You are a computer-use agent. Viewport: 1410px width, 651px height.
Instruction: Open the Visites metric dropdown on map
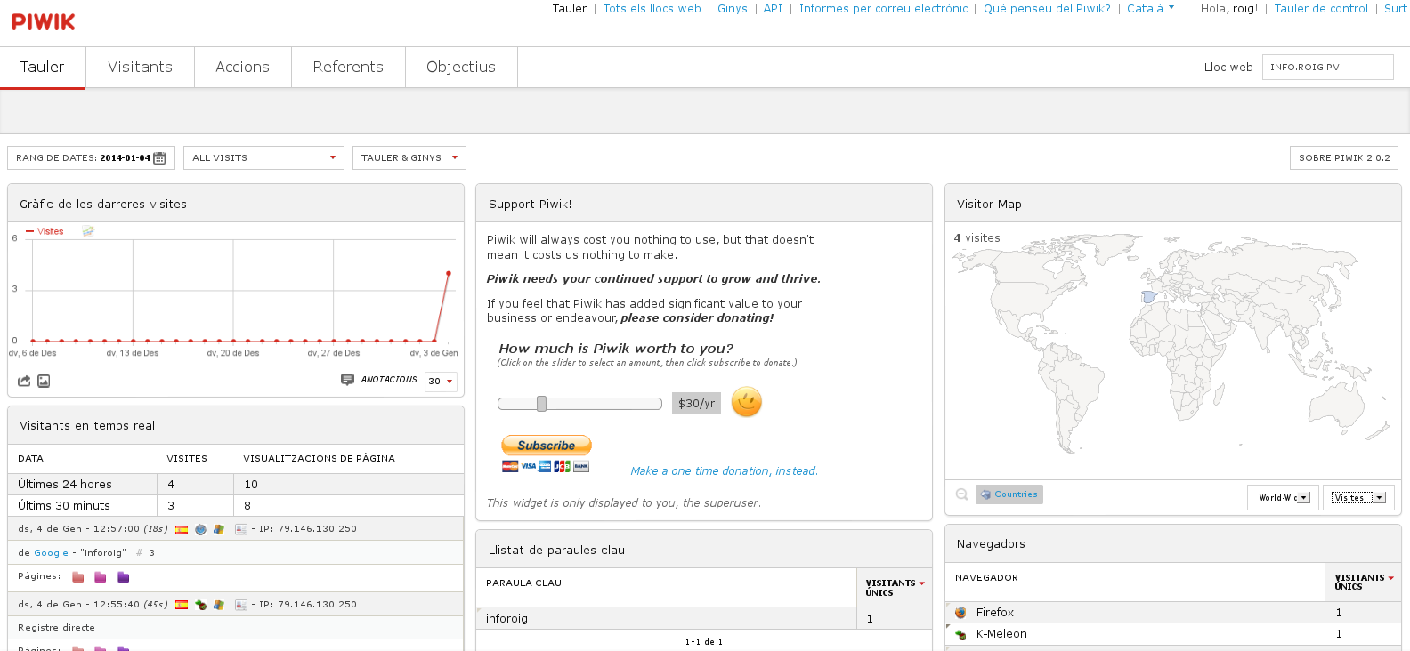tap(1358, 498)
